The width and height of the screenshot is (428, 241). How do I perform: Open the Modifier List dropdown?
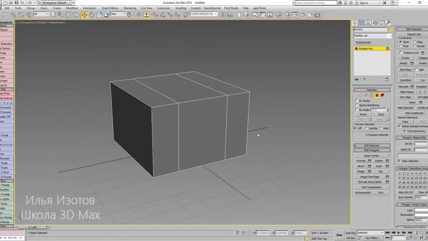click(372, 35)
